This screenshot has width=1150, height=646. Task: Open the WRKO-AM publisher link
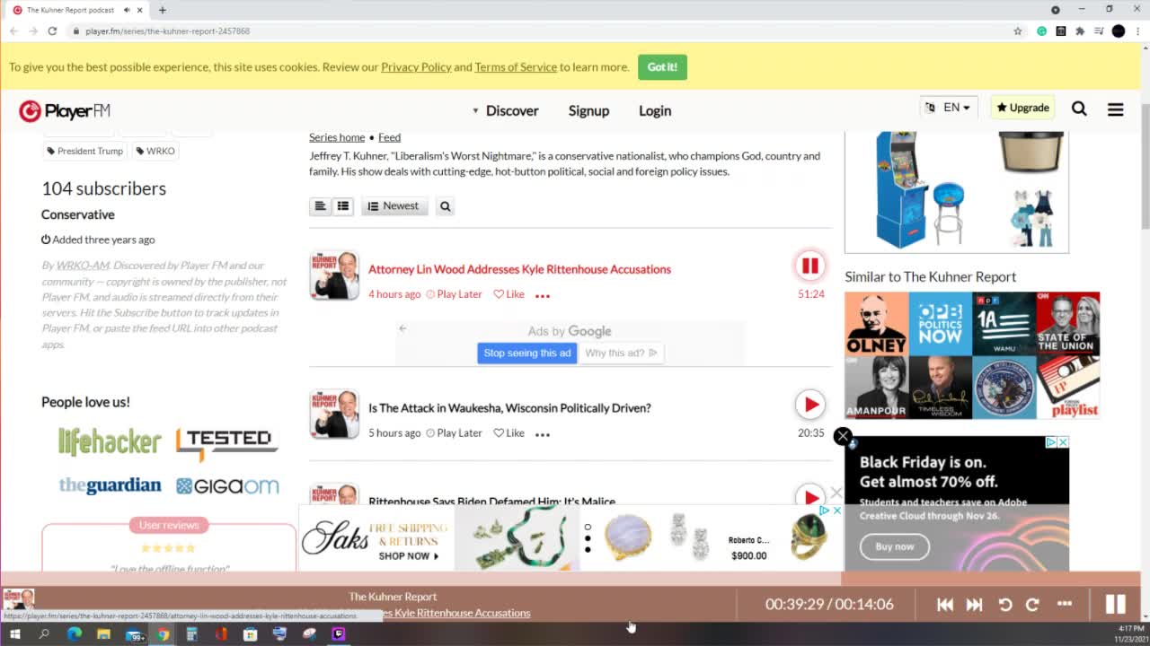click(x=83, y=266)
